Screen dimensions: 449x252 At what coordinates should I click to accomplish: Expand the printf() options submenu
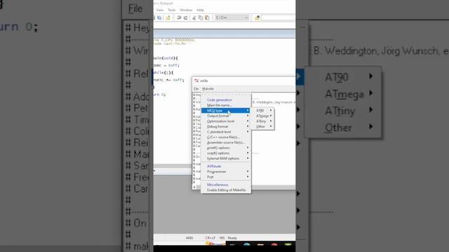pyautogui.click(x=226, y=148)
